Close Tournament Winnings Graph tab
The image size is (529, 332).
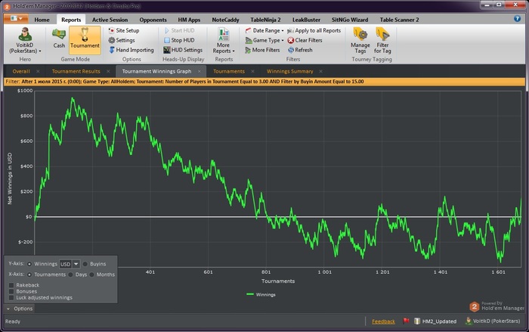point(199,71)
